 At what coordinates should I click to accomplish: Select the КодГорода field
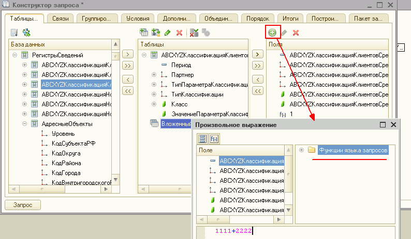(66, 173)
